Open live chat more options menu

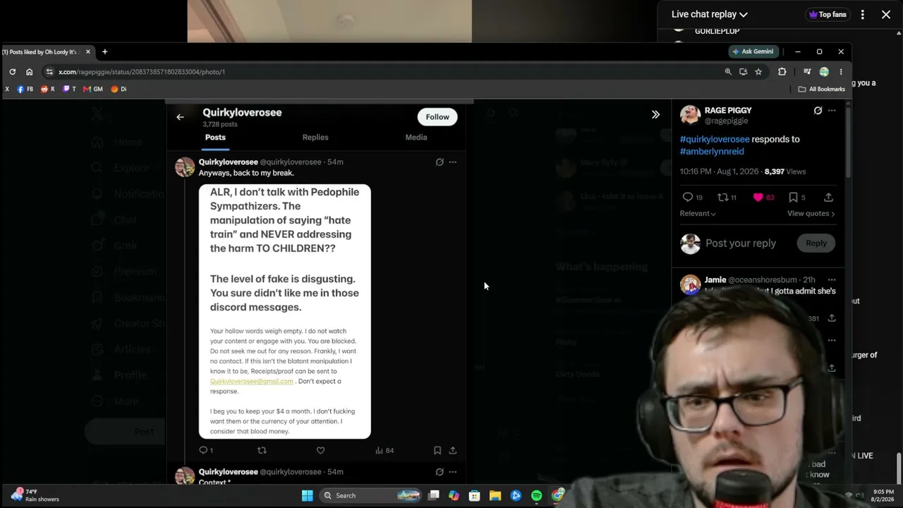[x=862, y=14]
